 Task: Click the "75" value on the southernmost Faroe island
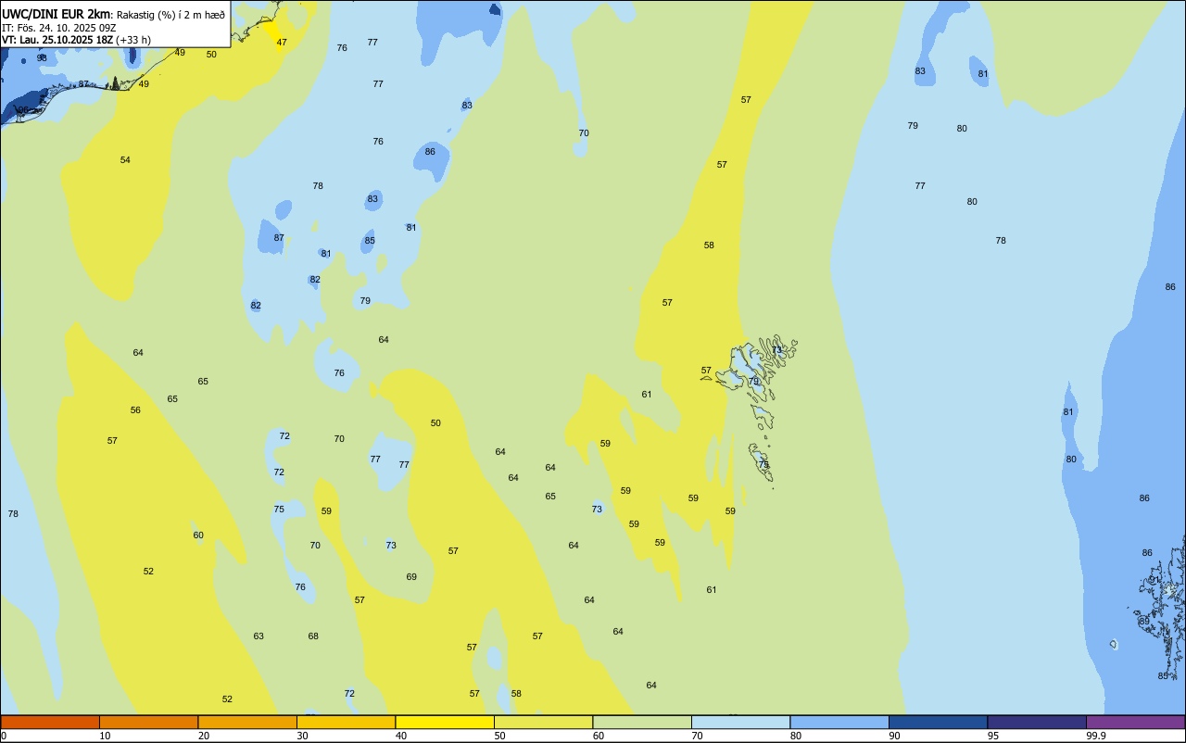pos(763,465)
